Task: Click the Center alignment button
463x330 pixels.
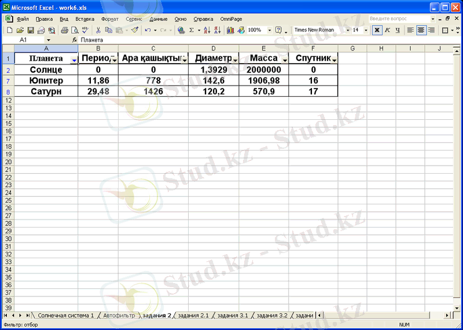Action: point(421,30)
